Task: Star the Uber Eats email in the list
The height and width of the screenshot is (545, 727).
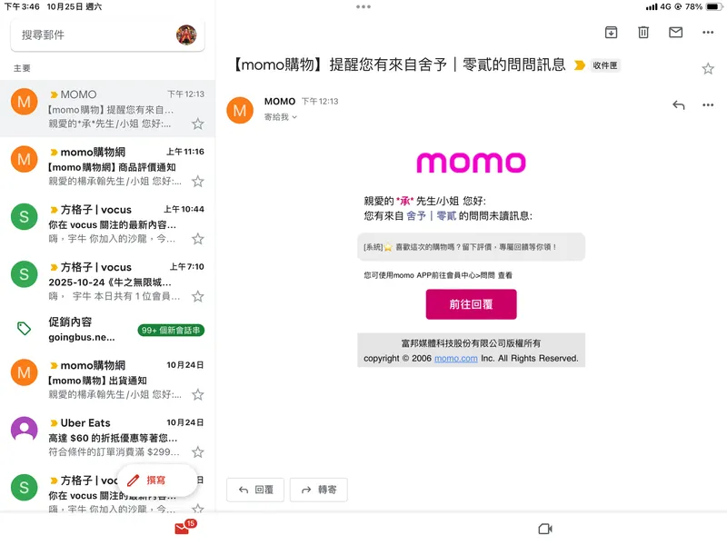Action: click(x=198, y=451)
